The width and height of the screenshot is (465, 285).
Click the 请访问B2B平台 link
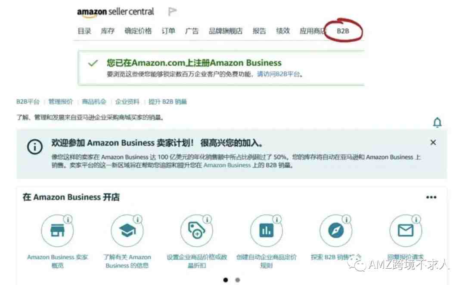(279, 74)
